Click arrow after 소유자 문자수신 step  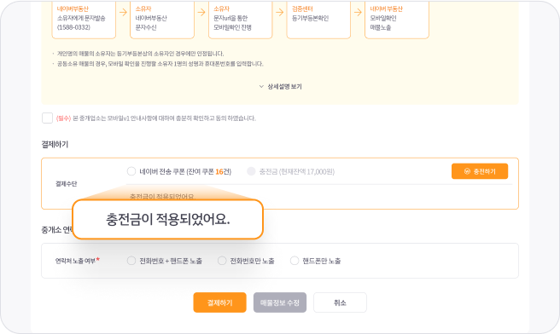click(x=201, y=13)
